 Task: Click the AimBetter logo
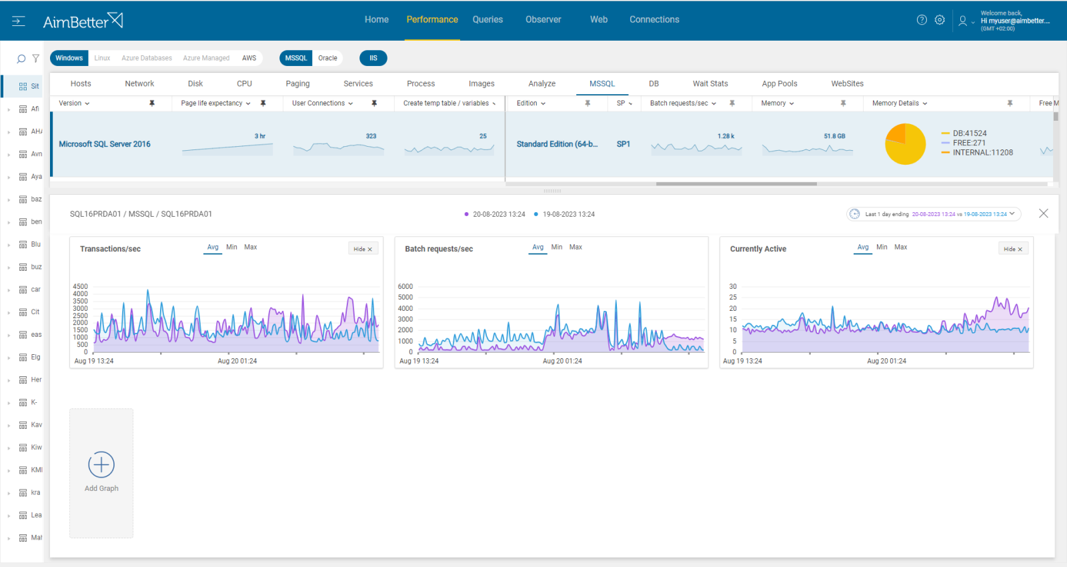click(83, 21)
